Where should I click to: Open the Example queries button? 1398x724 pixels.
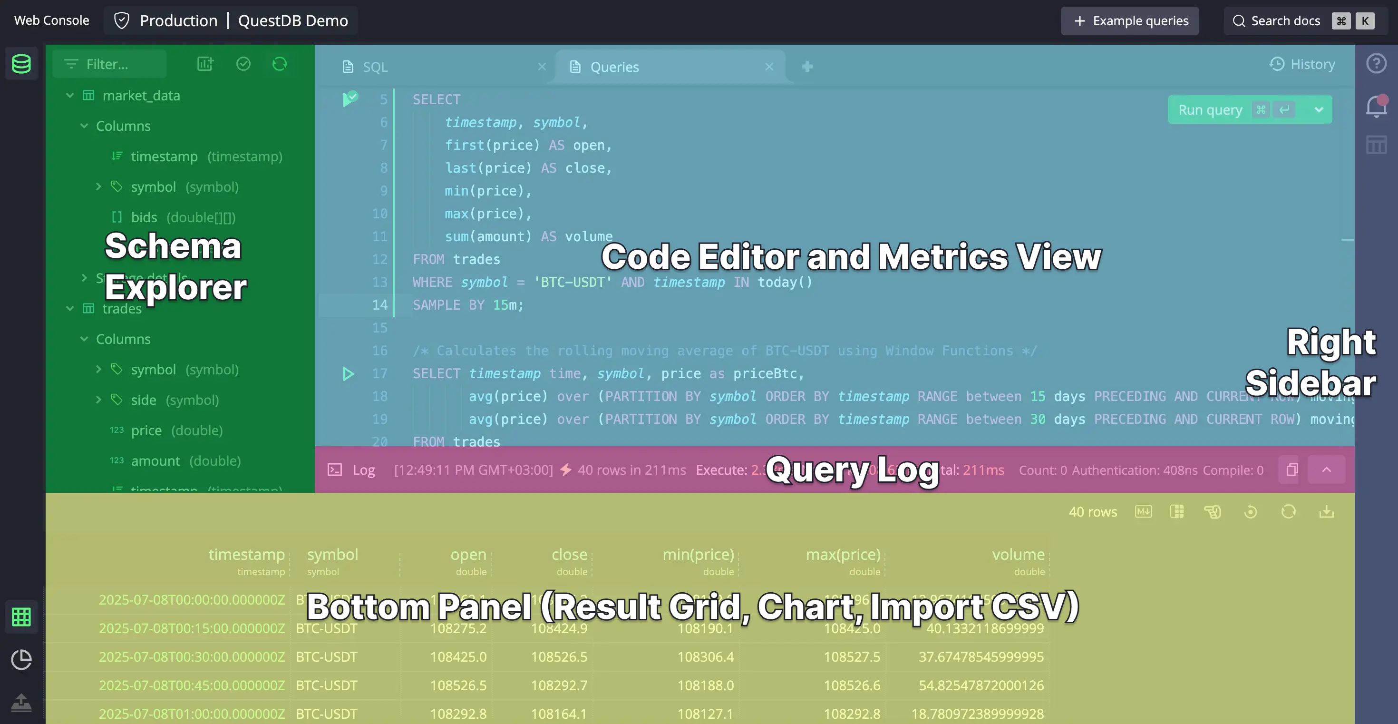(1130, 20)
